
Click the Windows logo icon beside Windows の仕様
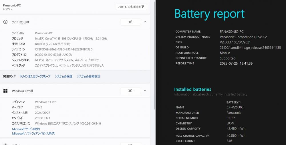point(5,91)
